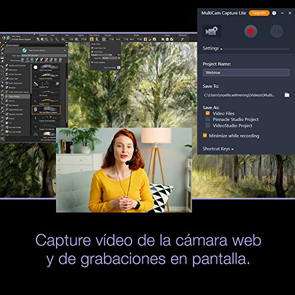This screenshot has width=295, height=295.
Task: Choose Tint and Blend Sargent variant
Action: coord(46,110)
